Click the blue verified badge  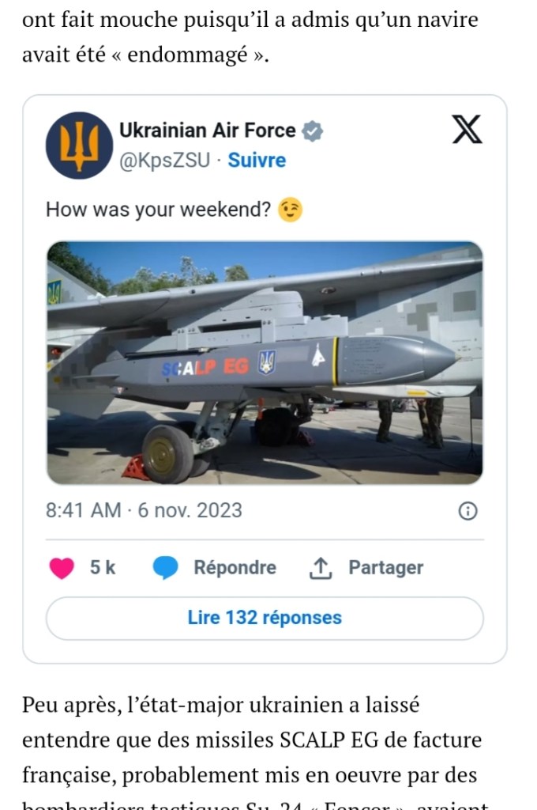point(314,131)
